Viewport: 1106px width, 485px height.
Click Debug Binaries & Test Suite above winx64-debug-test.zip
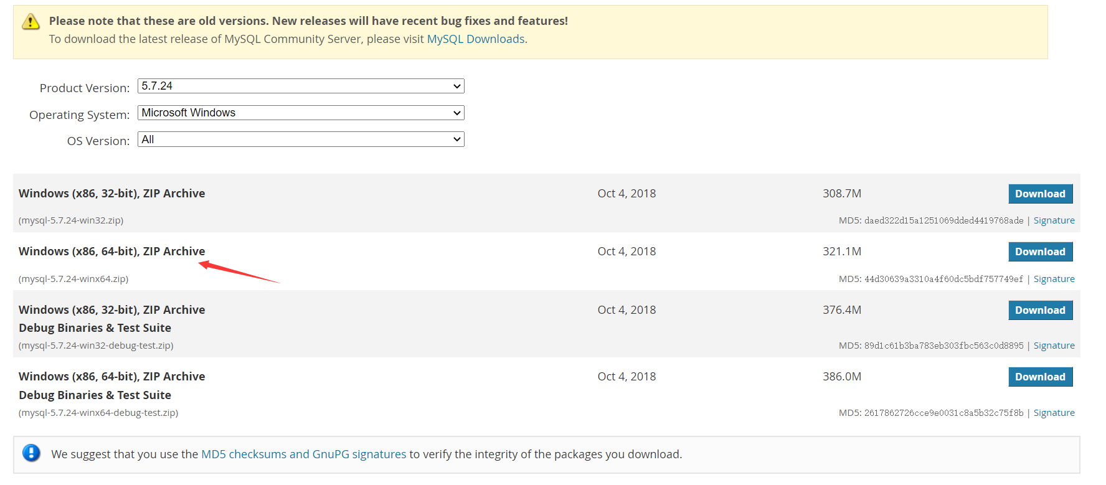tap(95, 395)
